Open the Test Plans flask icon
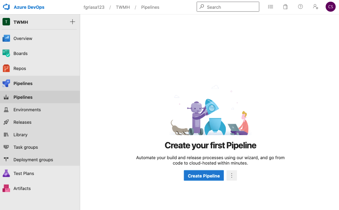The image size is (339, 210). point(6,173)
